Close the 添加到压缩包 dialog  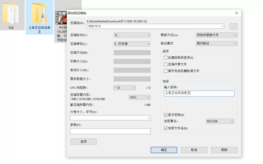click(236, 13)
